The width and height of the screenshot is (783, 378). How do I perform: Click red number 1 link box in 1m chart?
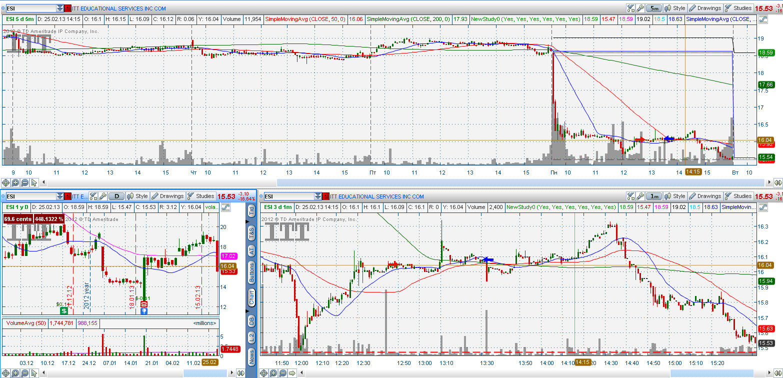[x=326, y=196]
